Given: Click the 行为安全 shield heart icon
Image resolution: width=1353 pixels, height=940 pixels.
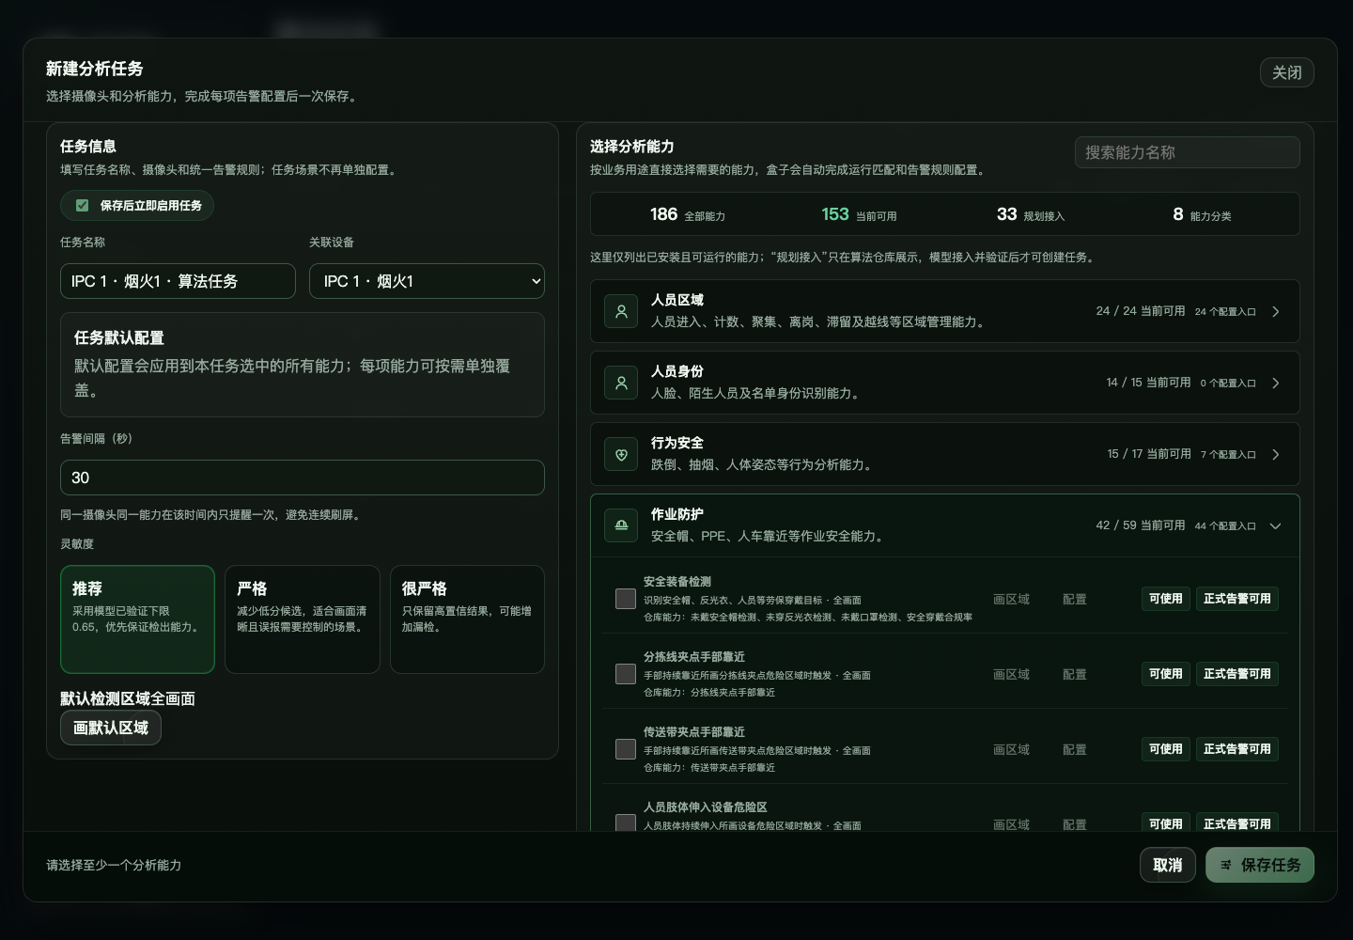Looking at the screenshot, I should coord(621,454).
